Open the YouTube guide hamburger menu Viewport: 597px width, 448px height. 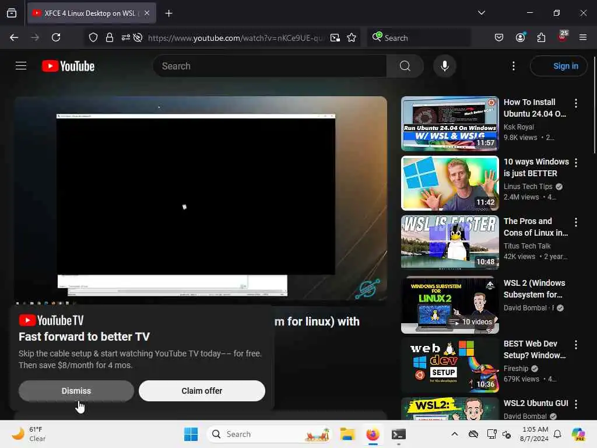pyautogui.click(x=21, y=66)
